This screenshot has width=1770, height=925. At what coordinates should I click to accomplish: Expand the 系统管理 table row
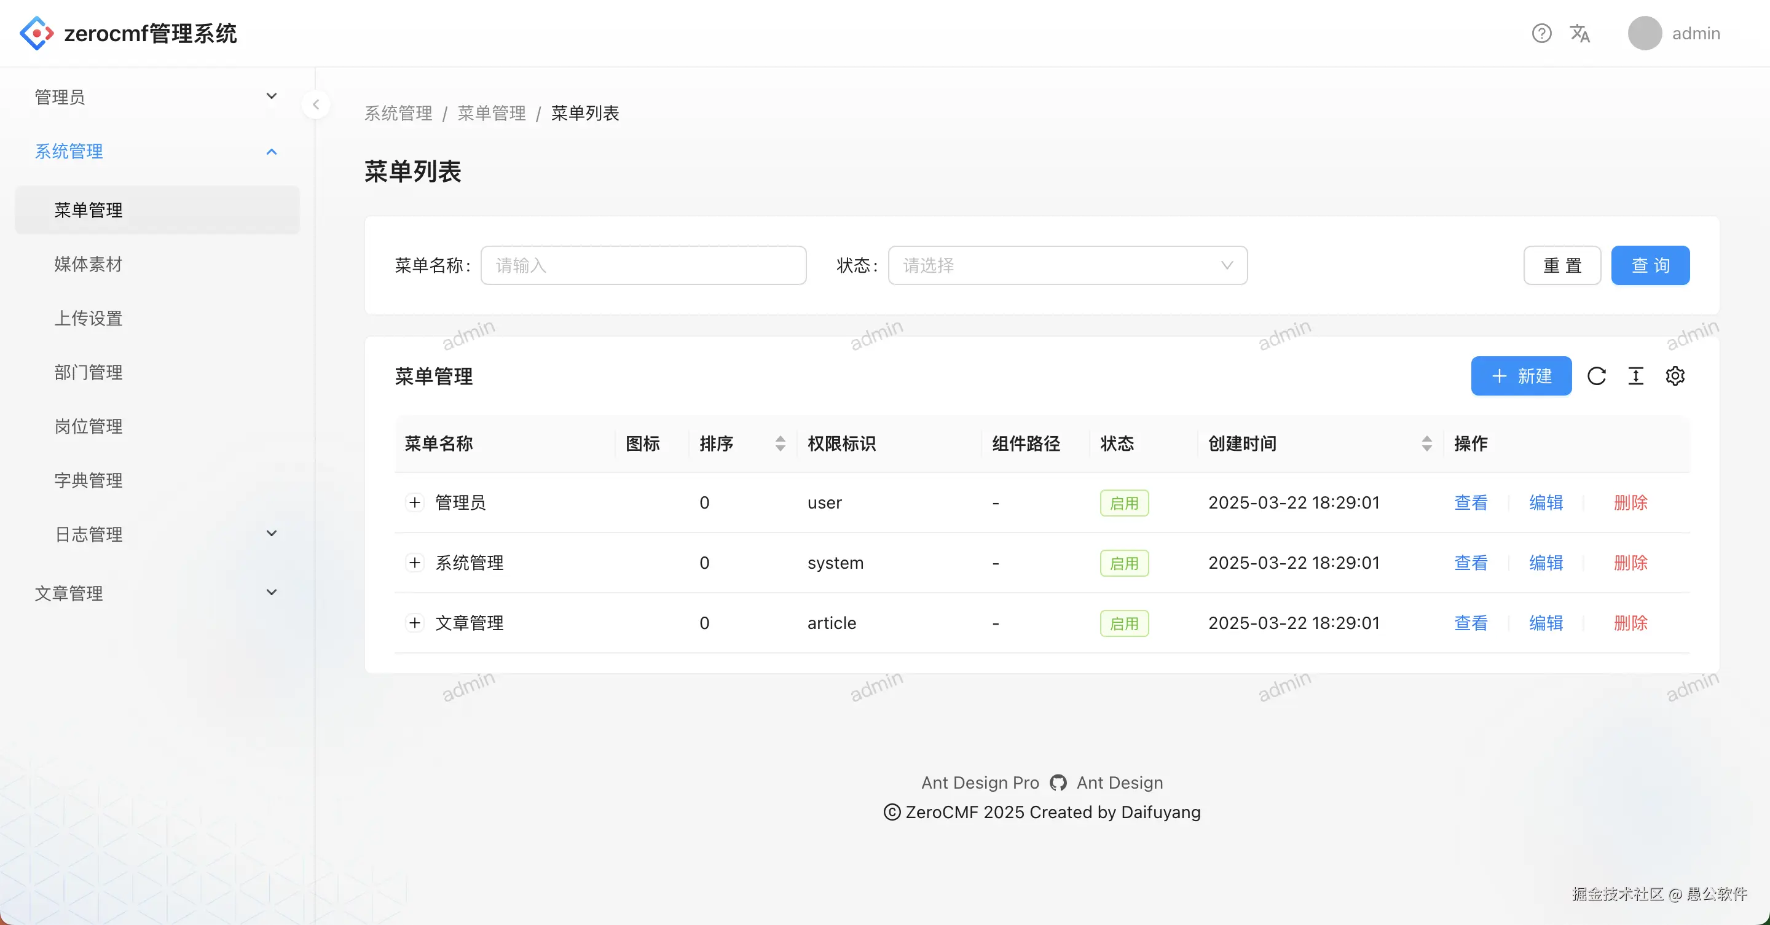pyautogui.click(x=414, y=563)
